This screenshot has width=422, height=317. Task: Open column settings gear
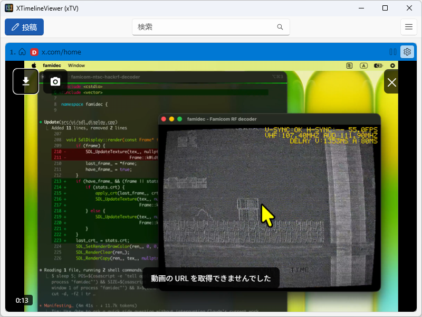coord(407,52)
